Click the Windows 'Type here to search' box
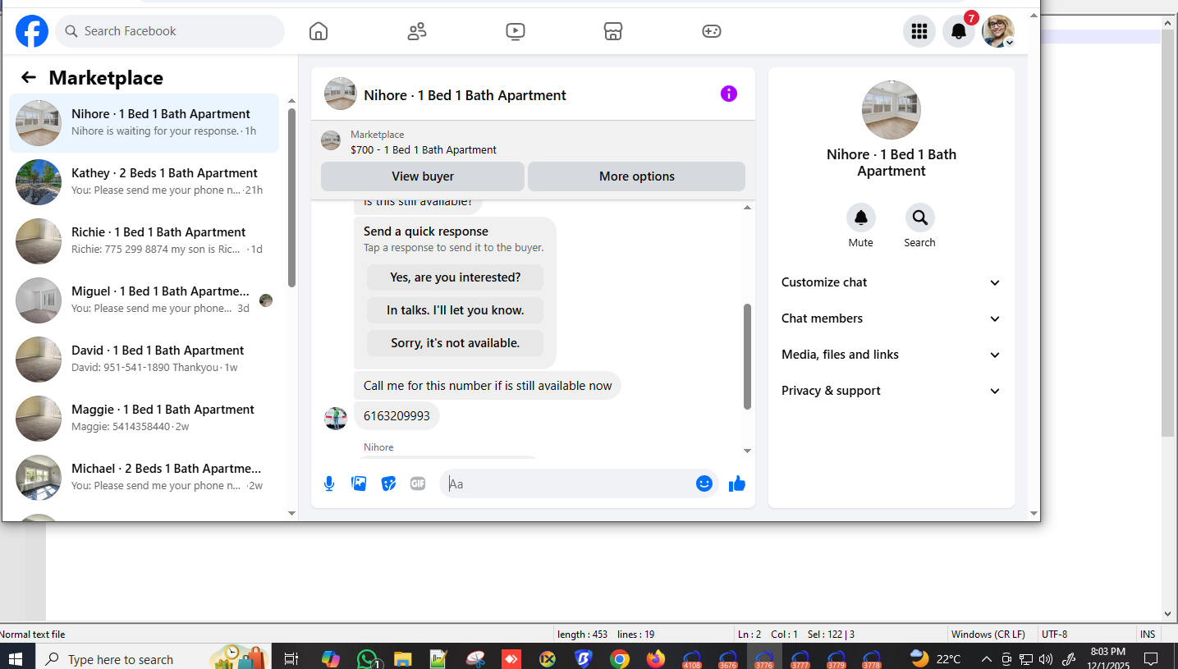 [x=120, y=659]
